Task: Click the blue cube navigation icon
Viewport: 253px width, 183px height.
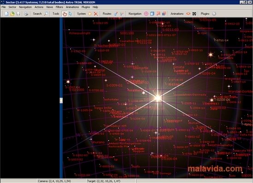Action: coord(152,14)
